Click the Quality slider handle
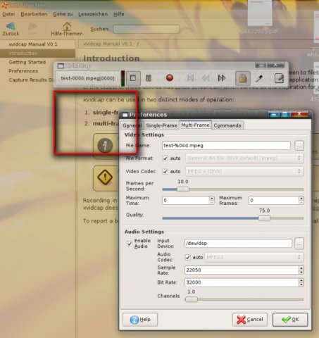The width and height of the screenshot is (319, 338). point(264,218)
